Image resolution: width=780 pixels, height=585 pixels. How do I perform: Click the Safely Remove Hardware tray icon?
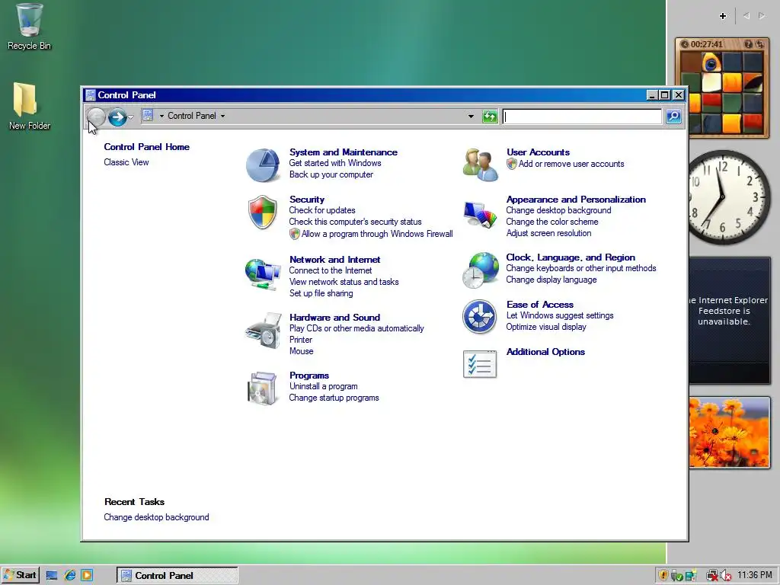(x=676, y=576)
